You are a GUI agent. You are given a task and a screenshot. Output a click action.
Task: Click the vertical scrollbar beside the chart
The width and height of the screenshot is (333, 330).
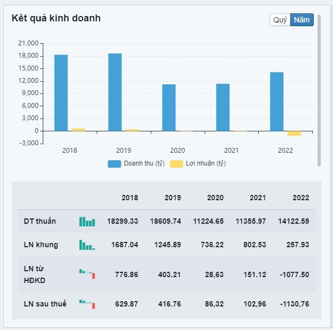coord(319,90)
